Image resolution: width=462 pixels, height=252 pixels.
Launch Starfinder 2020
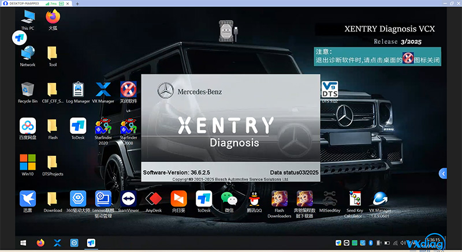coord(103,131)
